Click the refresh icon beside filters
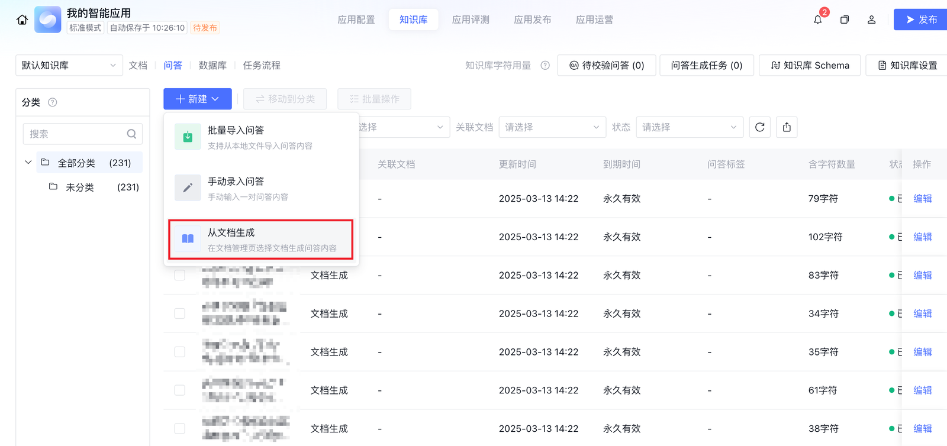This screenshot has width=947, height=446. click(x=760, y=127)
